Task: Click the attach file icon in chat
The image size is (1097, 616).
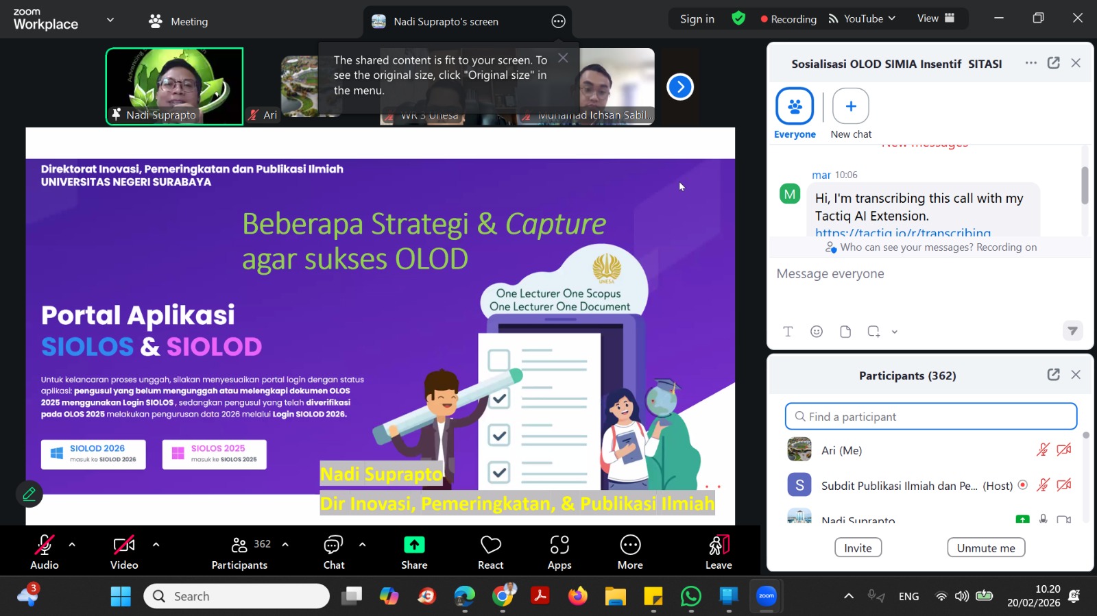Action: click(x=845, y=332)
